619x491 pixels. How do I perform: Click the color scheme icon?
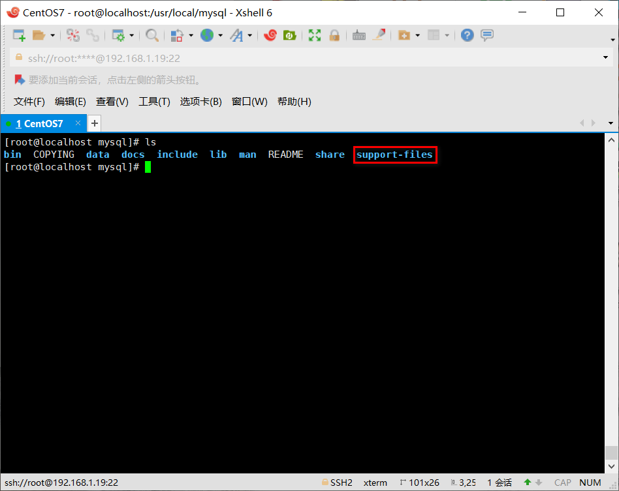pos(177,35)
